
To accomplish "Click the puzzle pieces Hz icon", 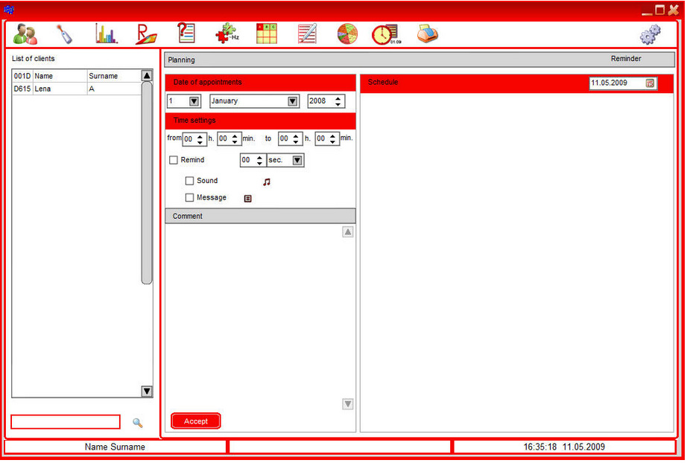I will [x=227, y=34].
